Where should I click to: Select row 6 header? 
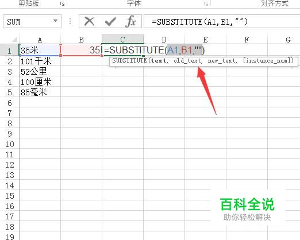[9, 103]
